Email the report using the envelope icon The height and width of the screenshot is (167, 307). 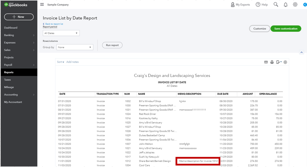tap(266, 62)
